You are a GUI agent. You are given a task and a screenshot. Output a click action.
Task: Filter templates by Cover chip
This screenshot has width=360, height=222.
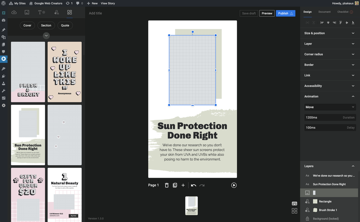click(27, 26)
